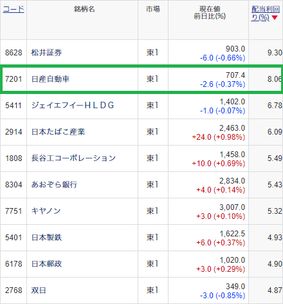Click the +4.0 (+0.14%) change value

(221, 190)
